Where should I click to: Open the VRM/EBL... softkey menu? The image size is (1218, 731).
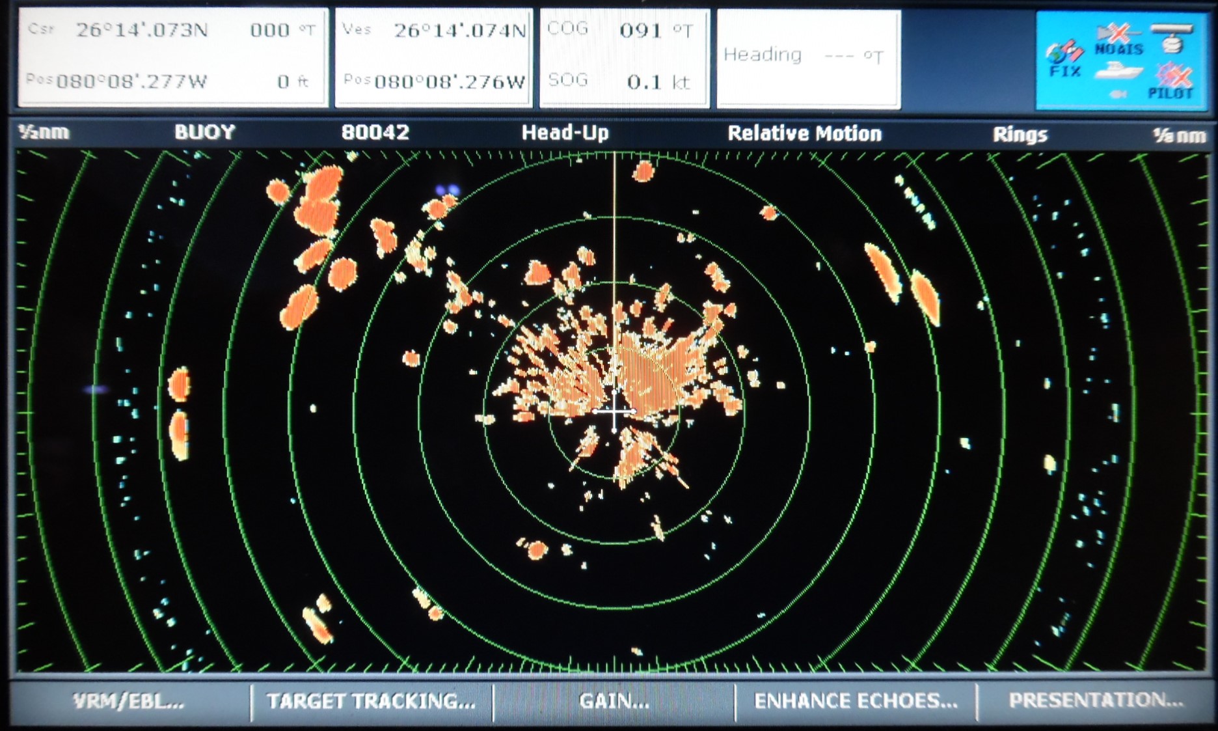point(129,701)
